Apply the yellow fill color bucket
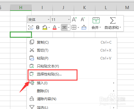Screen dimensions: 134x109 [x=45, y=27]
